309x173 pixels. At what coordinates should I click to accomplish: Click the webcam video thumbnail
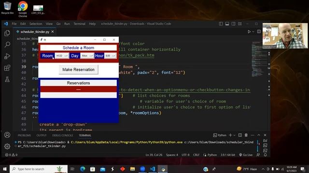coord(285,36)
